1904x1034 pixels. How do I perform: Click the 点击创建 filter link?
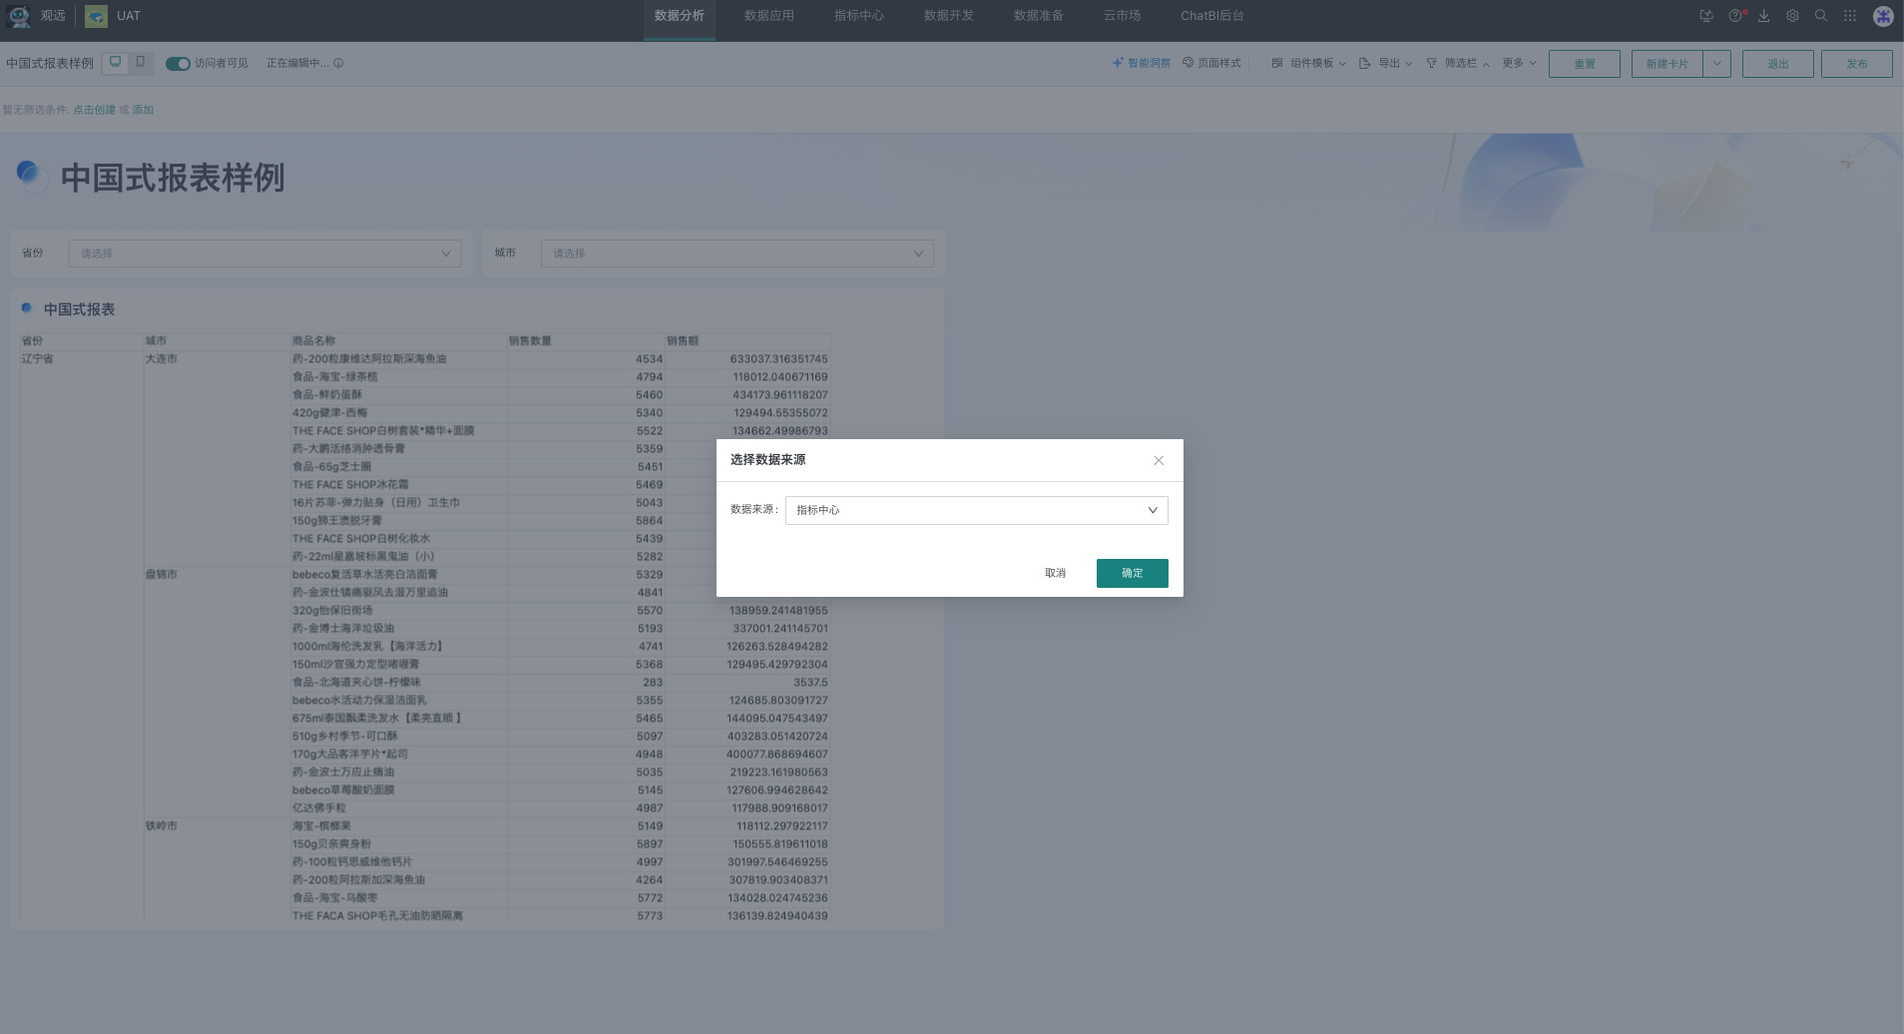pyautogui.click(x=94, y=110)
